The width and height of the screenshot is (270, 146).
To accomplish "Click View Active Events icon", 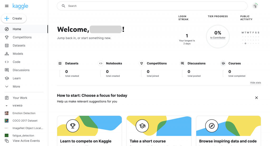I will pos(7,141).
